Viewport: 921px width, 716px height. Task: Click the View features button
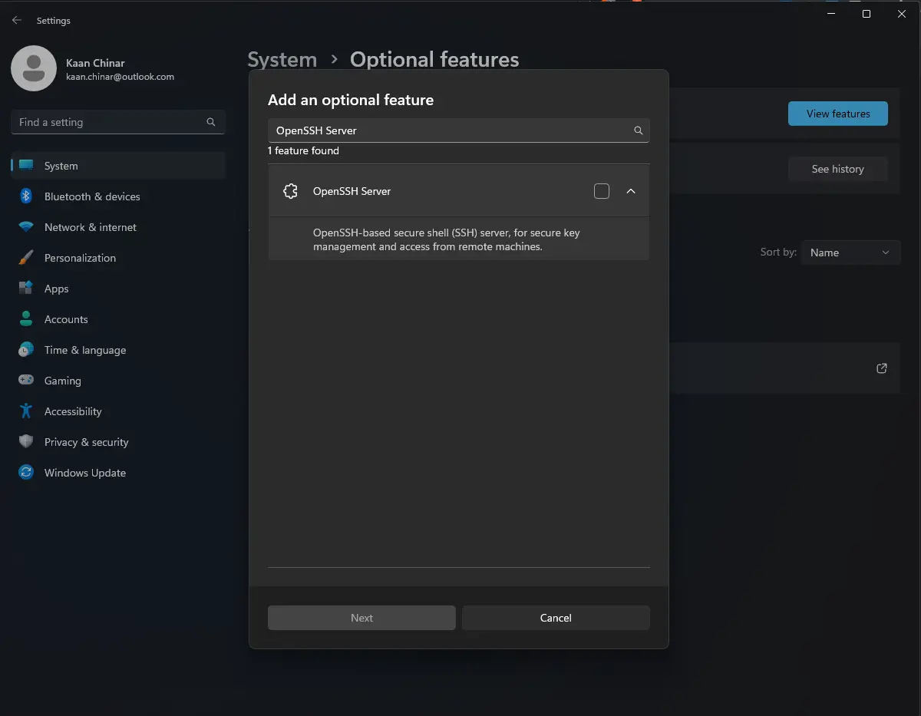point(838,114)
